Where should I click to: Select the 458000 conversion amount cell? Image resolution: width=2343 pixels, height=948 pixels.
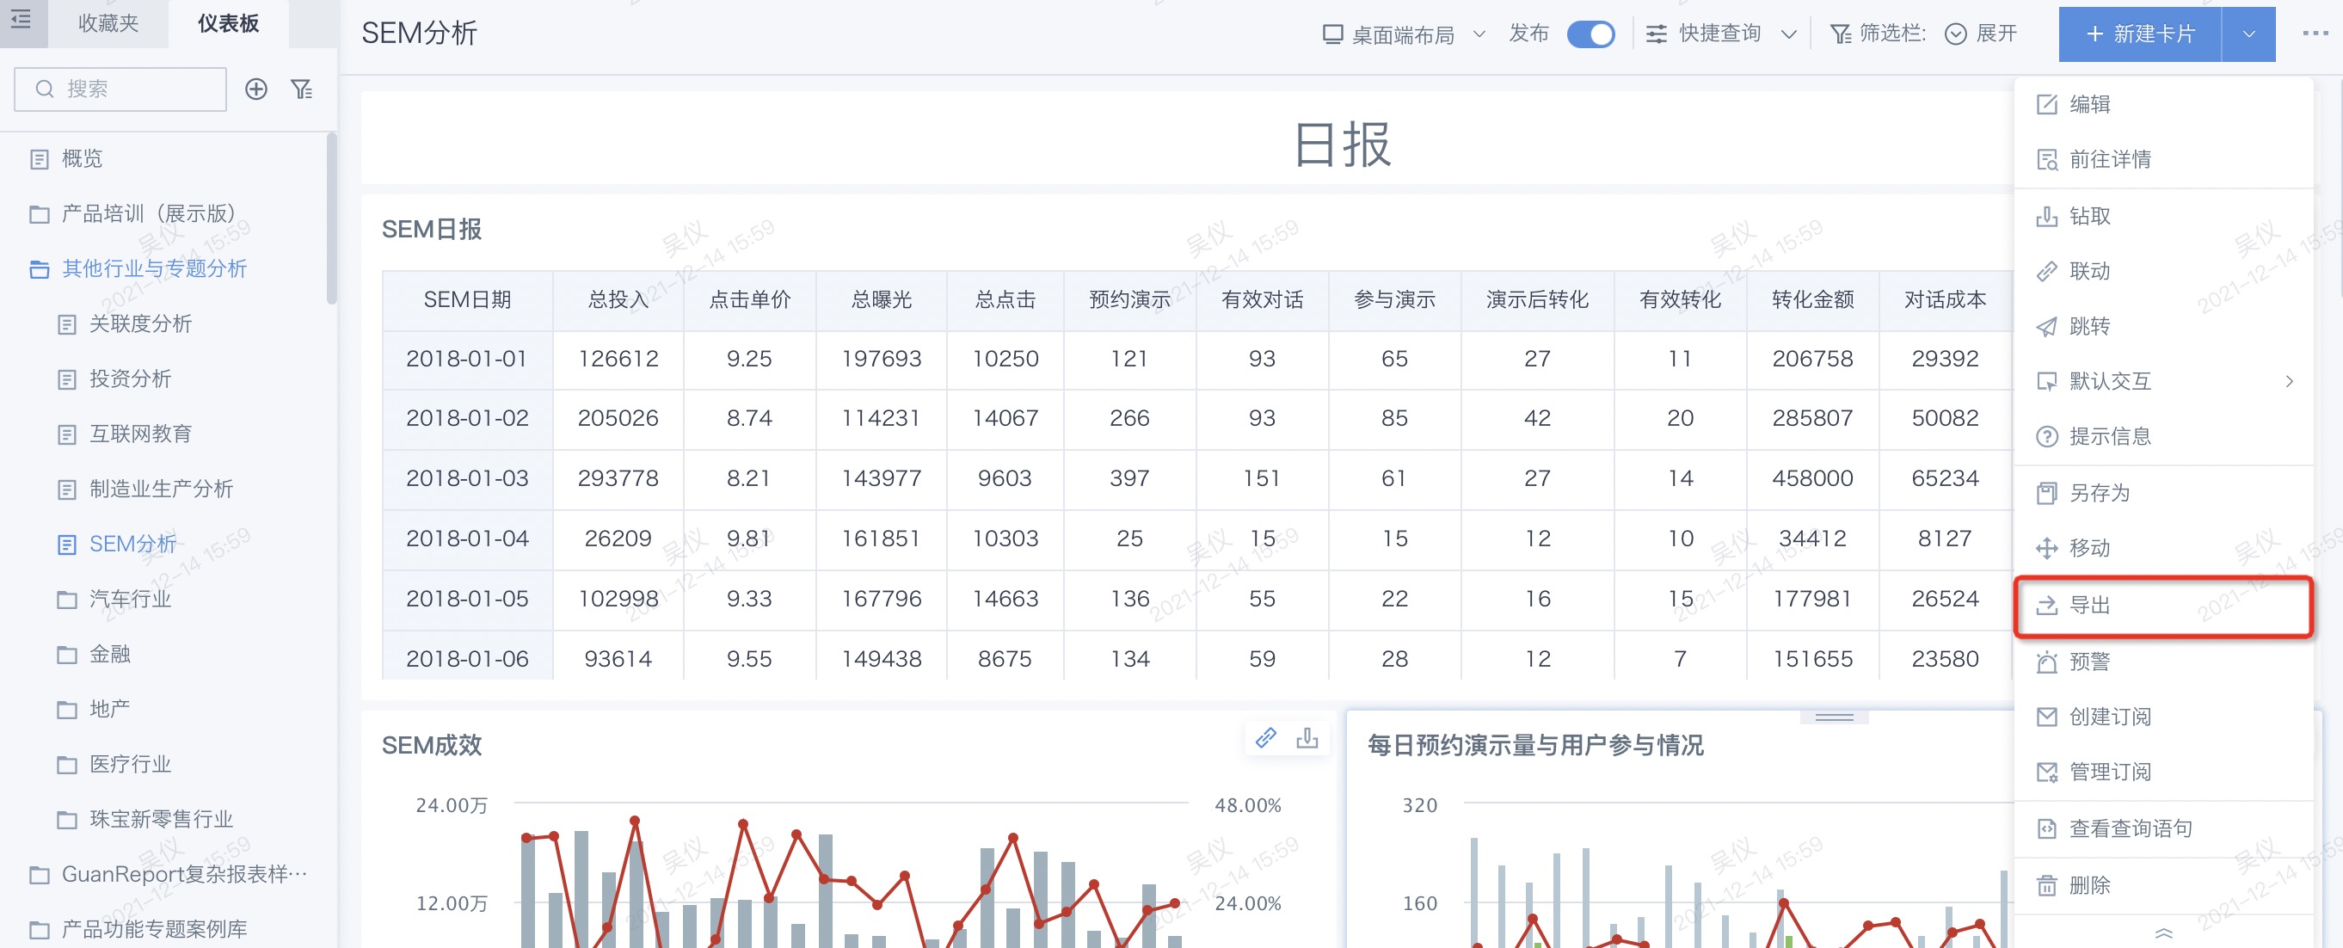pyautogui.click(x=1813, y=478)
